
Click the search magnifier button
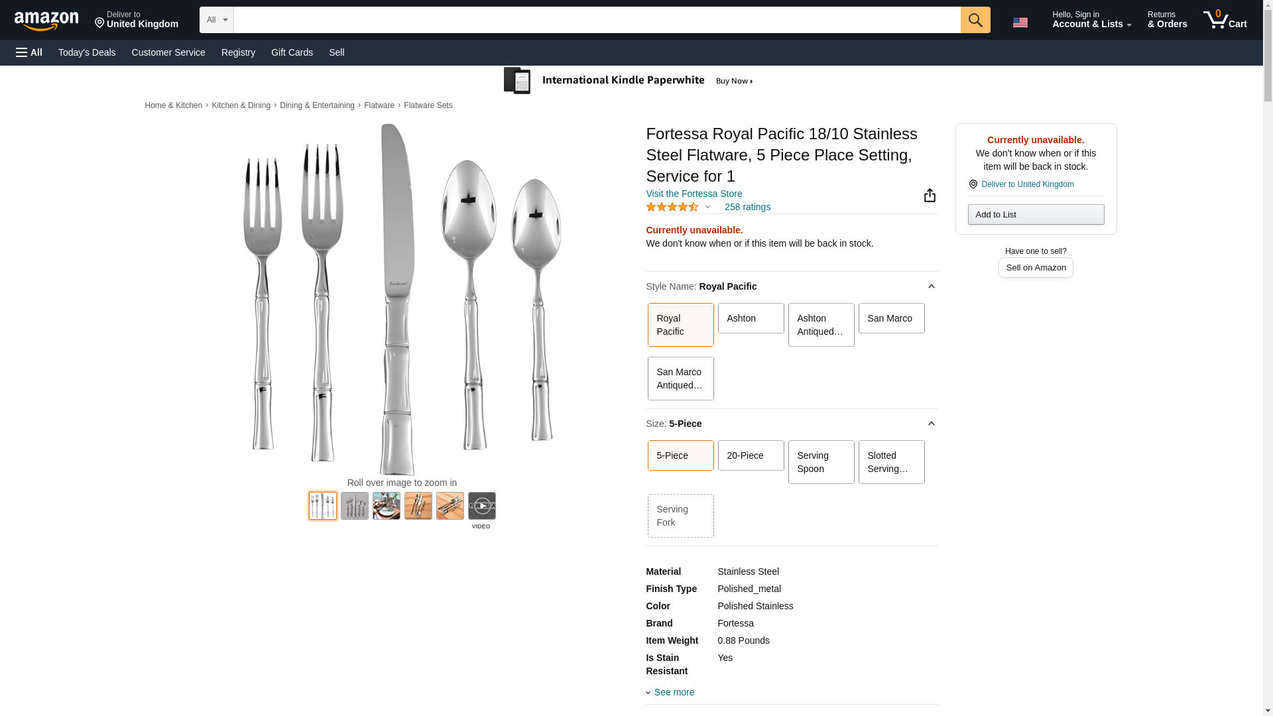click(975, 20)
